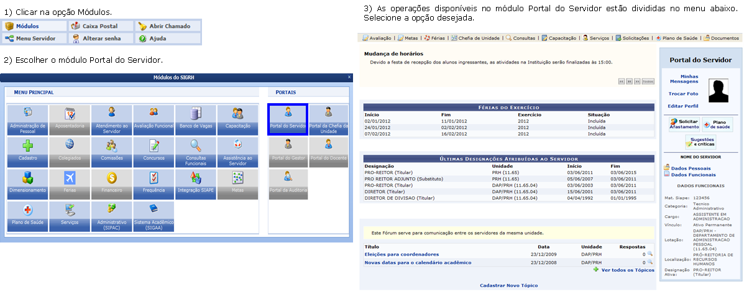Select the Banco de Vagas module icon

click(195, 119)
